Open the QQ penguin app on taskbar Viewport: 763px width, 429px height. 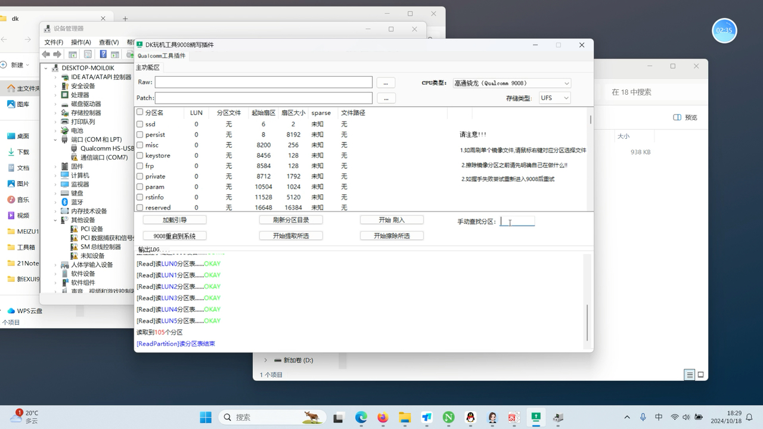(470, 417)
